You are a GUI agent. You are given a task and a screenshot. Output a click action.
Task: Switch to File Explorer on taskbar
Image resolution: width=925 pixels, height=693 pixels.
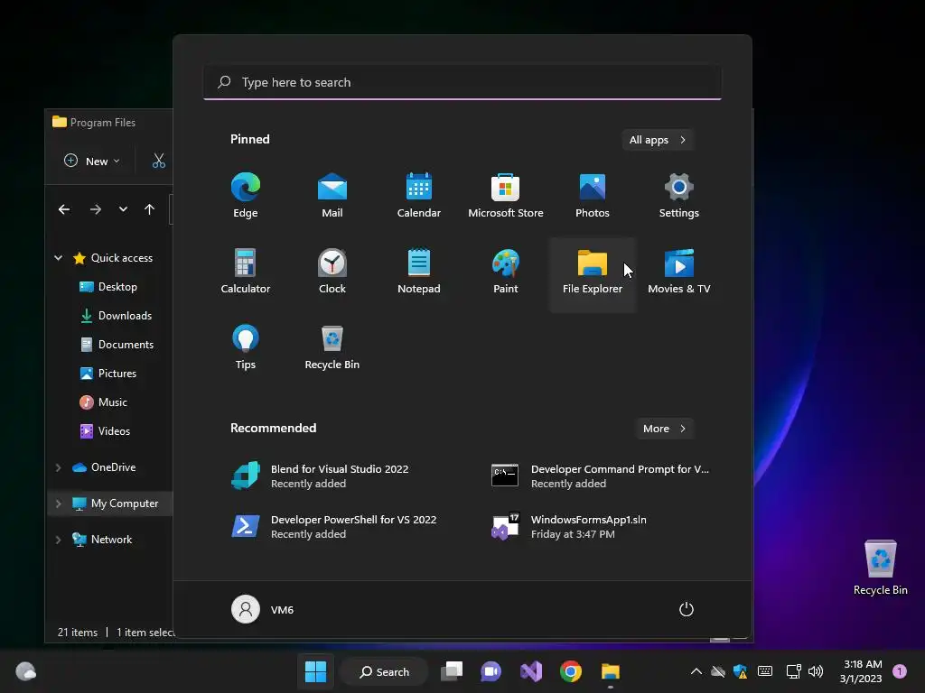(610, 671)
